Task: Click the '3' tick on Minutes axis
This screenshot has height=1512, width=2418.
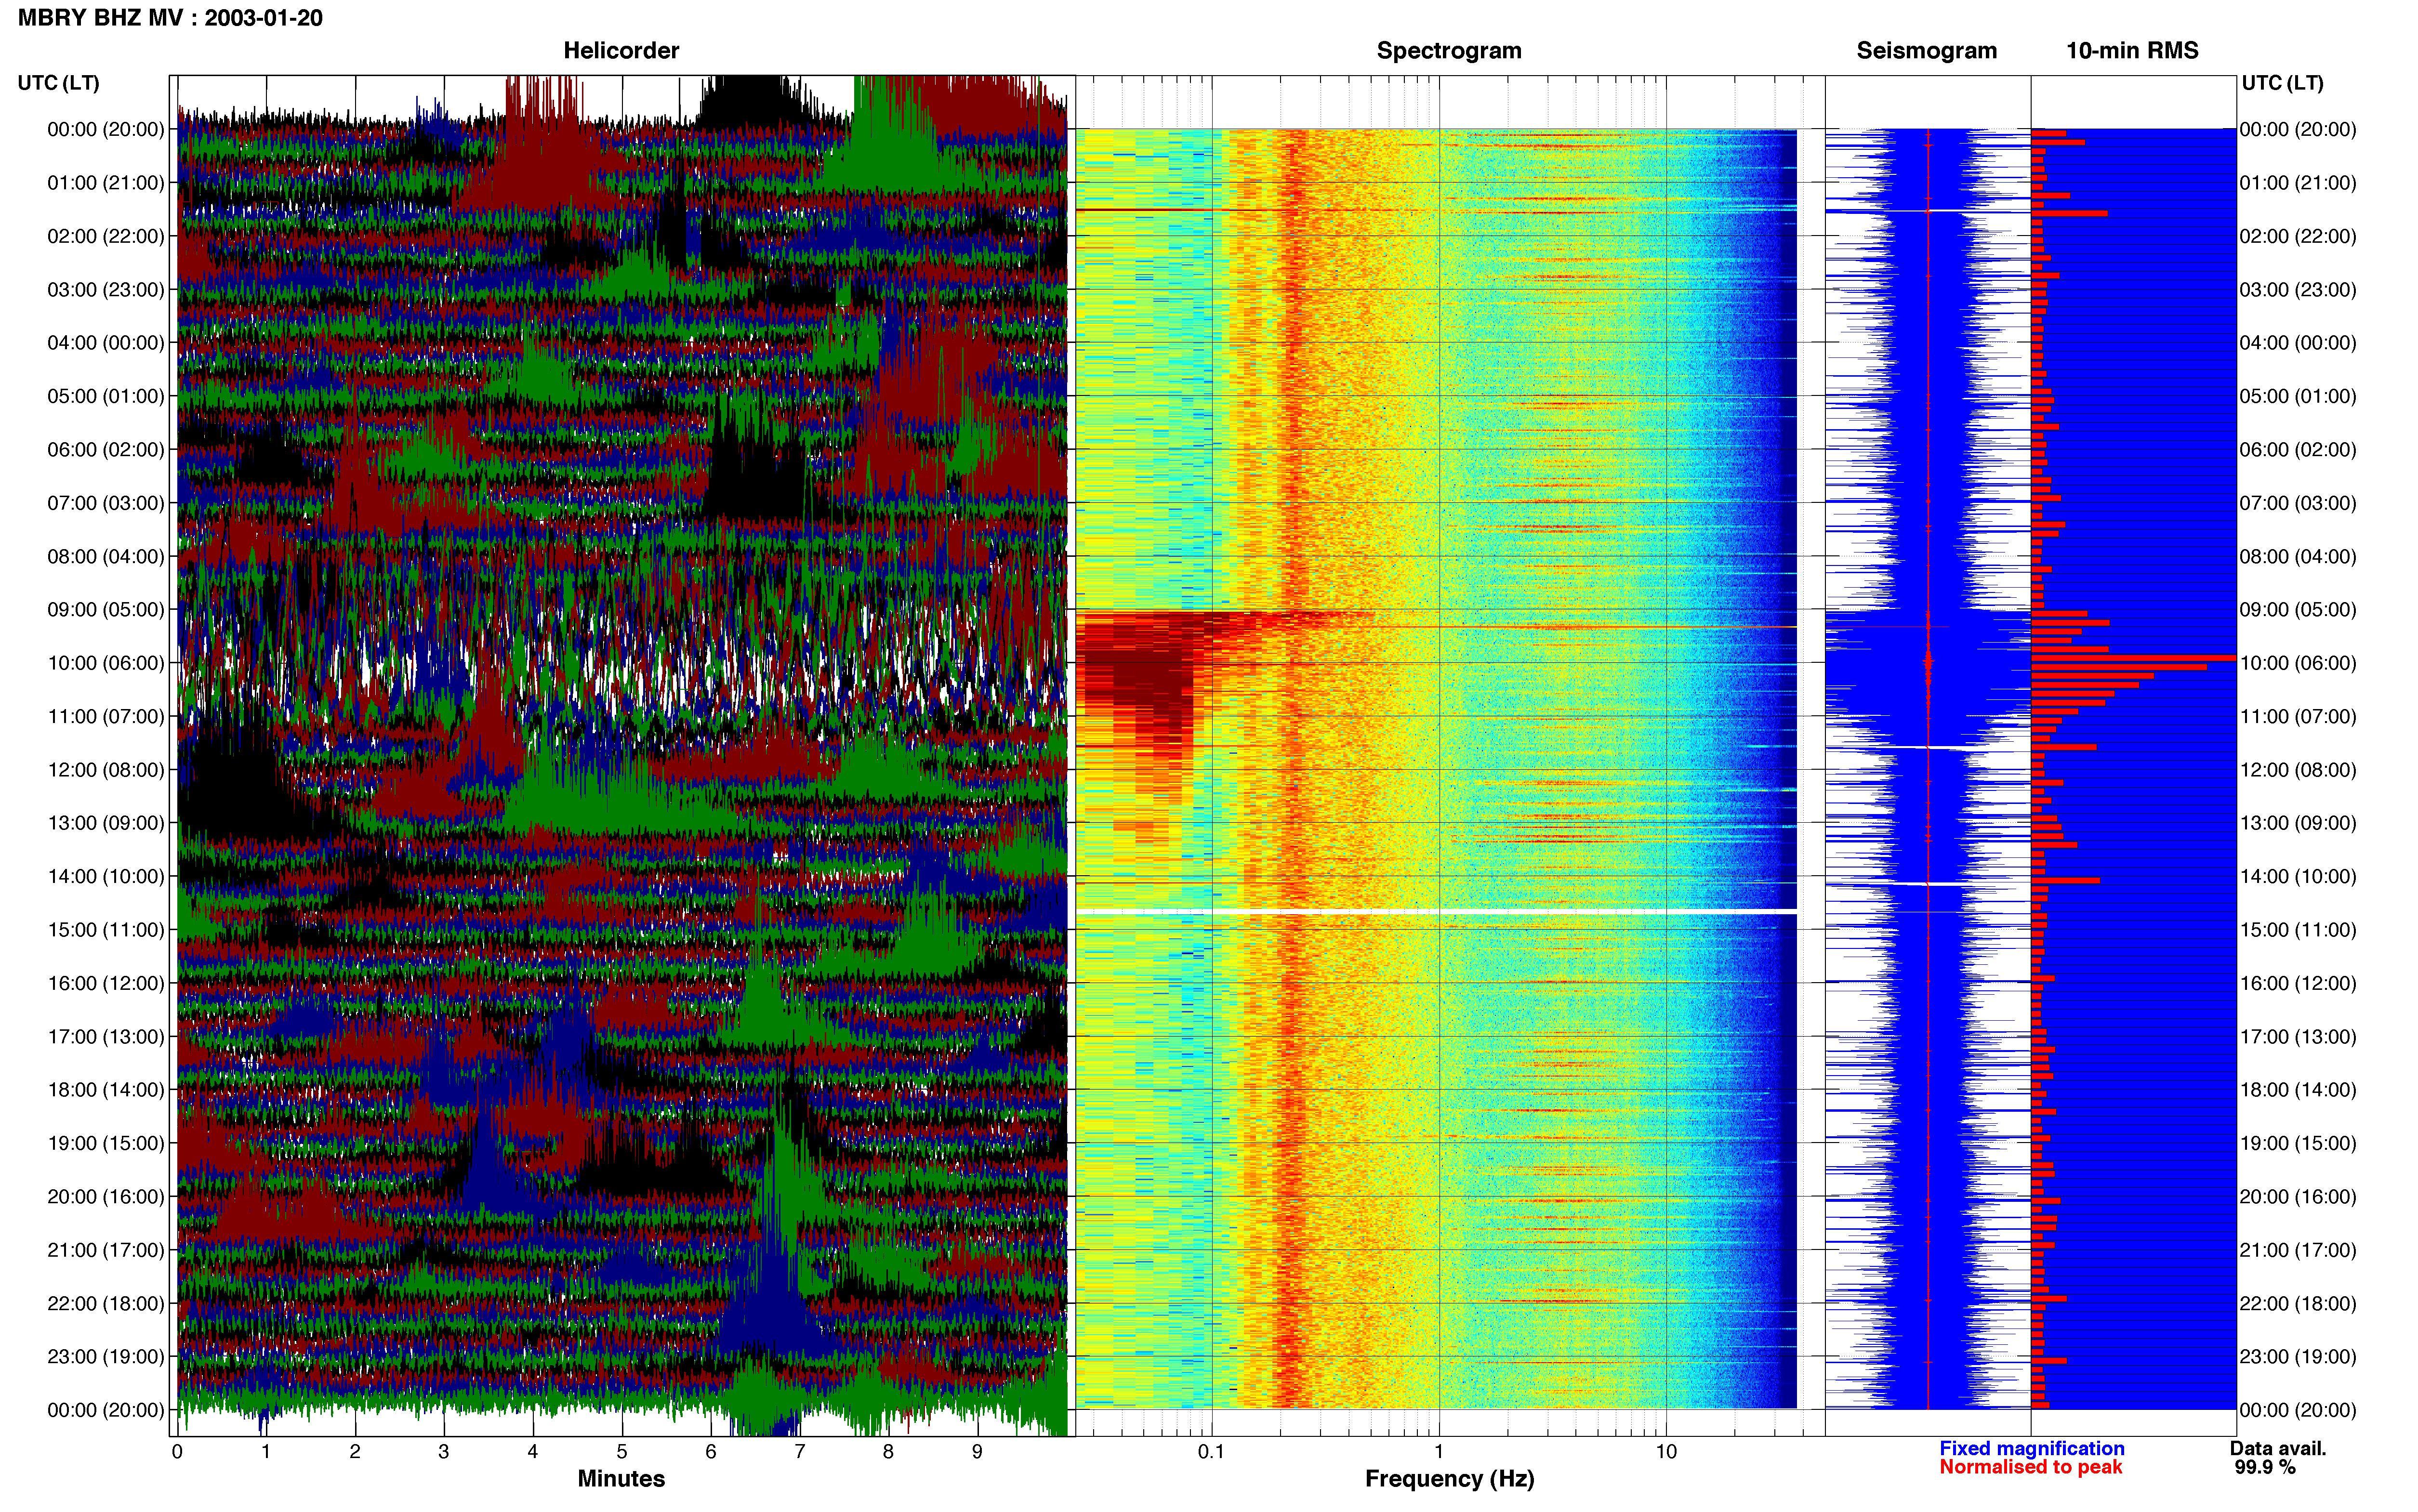Action: coord(444,1452)
